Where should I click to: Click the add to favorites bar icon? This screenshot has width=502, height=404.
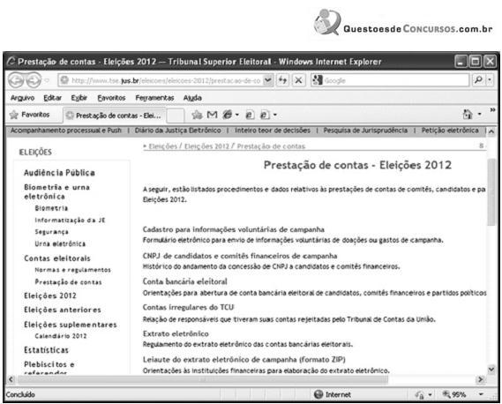(x=198, y=115)
